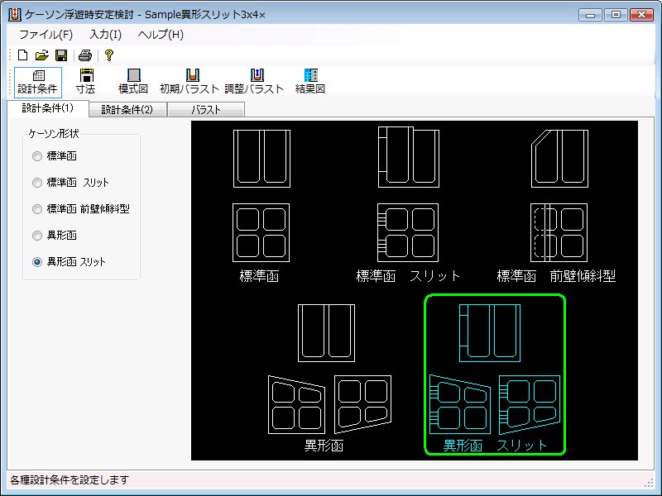Click the Open folder icon
This screenshot has height=496, width=662.
[x=41, y=55]
